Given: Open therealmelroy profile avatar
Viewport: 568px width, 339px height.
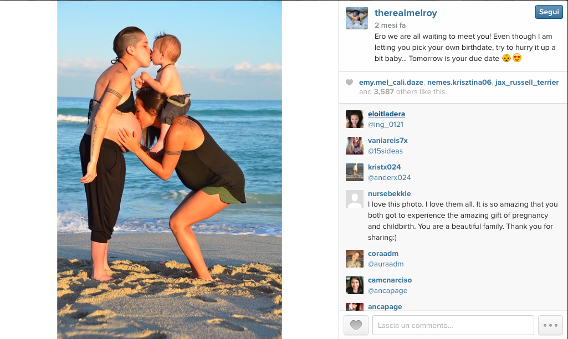Looking at the screenshot, I should tap(357, 18).
